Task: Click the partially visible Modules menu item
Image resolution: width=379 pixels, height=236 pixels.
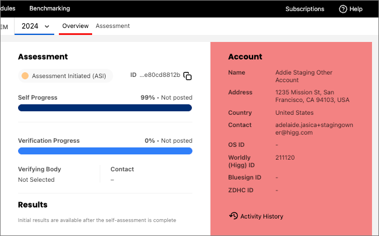Action: click(x=8, y=9)
